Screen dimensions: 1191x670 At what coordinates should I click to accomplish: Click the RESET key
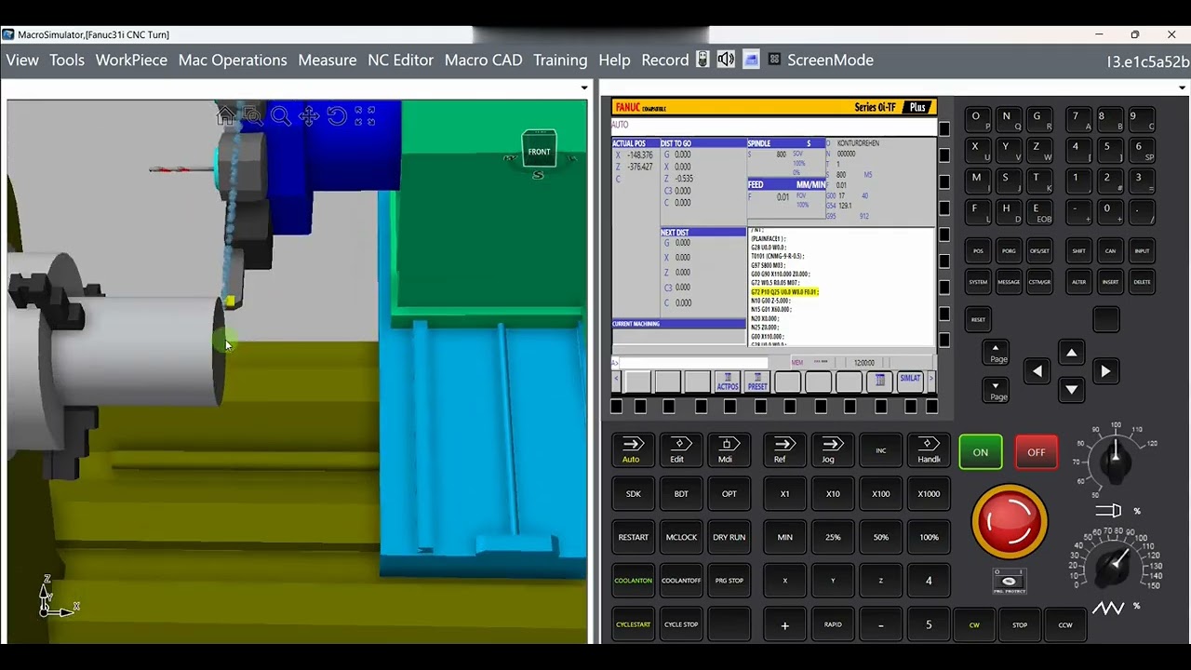[978, 319]
